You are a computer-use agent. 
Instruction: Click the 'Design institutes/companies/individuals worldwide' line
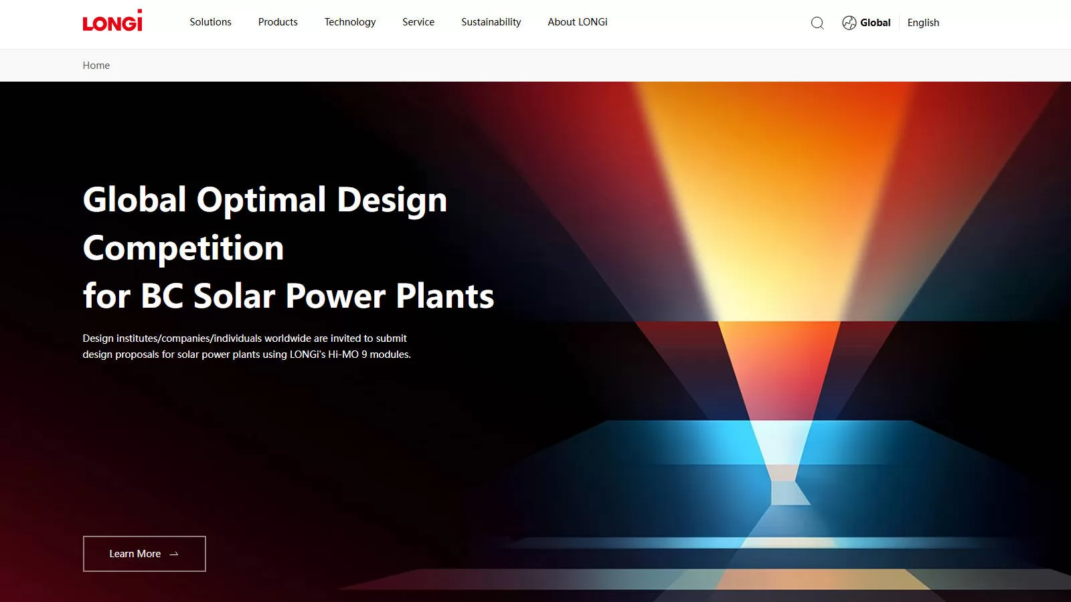(x=245, y=338)
